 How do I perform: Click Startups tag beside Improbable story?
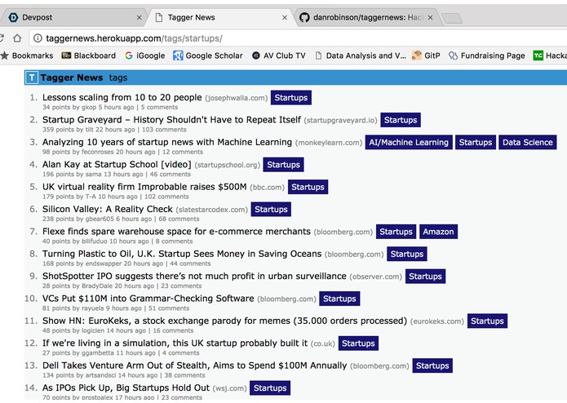click(308, 187)
